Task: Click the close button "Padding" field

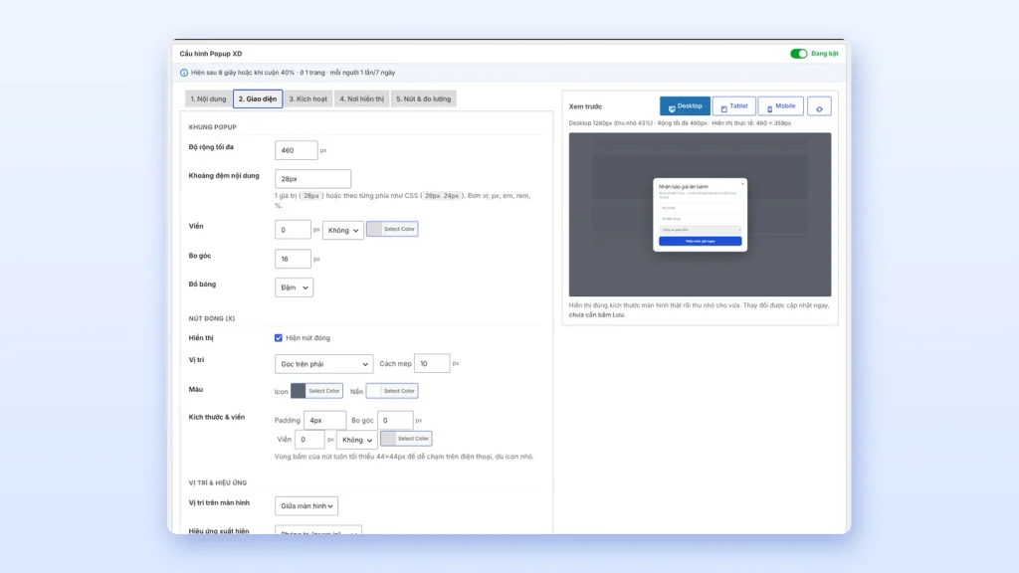Action: point(324,421)
